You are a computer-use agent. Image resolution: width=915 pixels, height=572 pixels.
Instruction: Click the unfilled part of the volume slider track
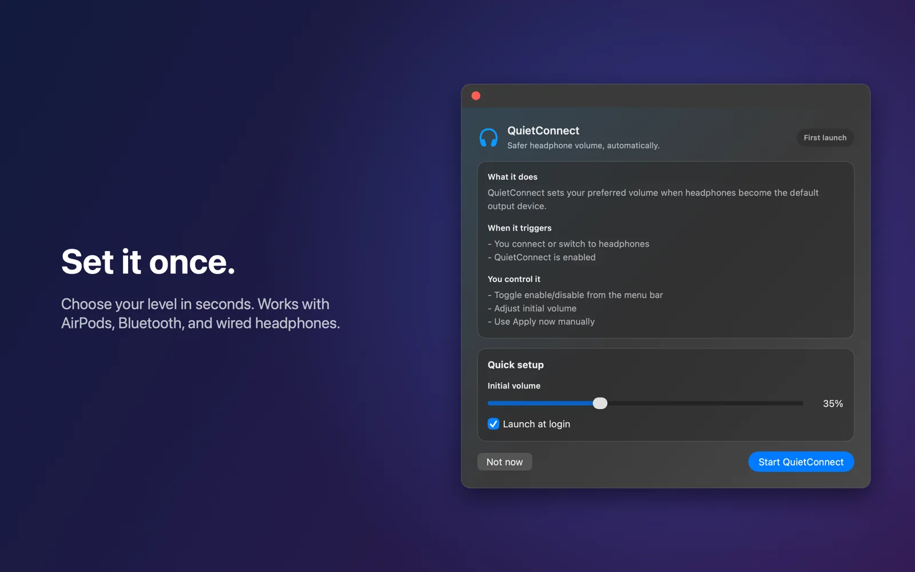coord(705,403)
